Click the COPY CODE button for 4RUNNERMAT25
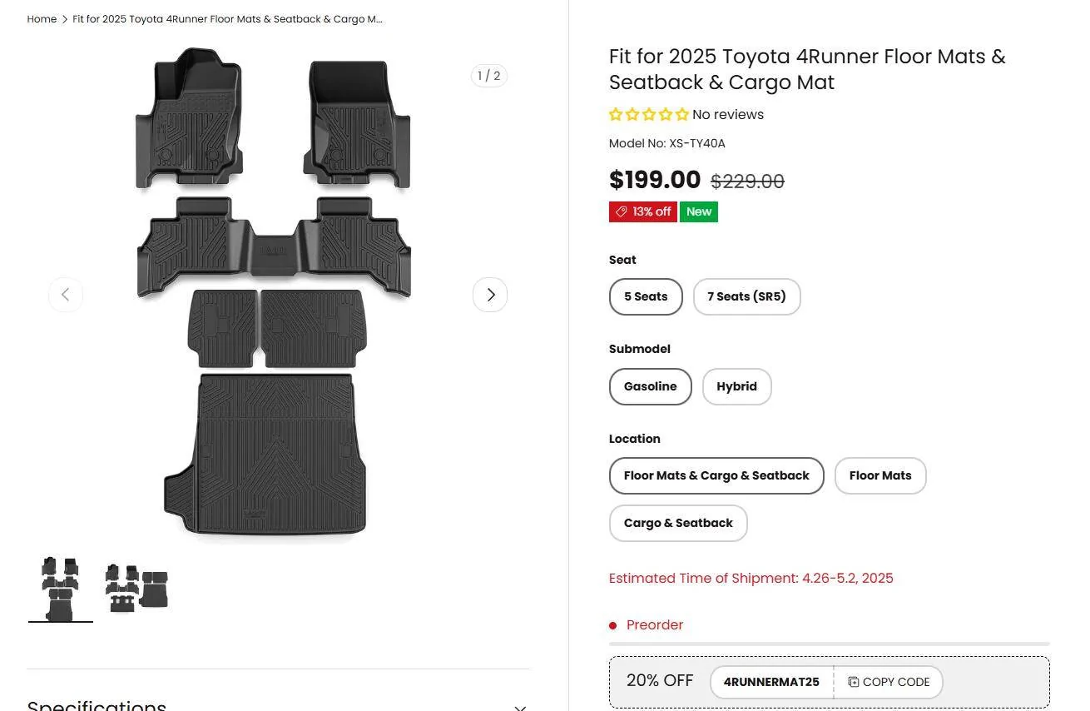 (x=888, y=682)
